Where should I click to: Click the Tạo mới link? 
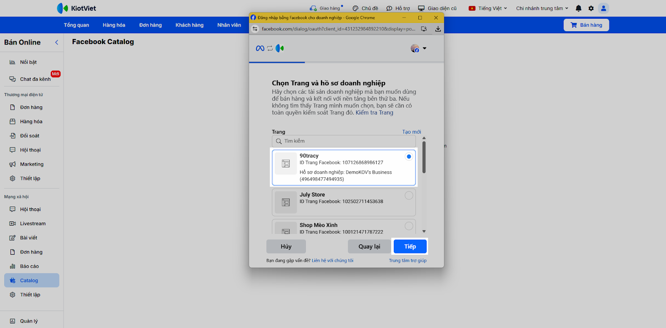411,132
